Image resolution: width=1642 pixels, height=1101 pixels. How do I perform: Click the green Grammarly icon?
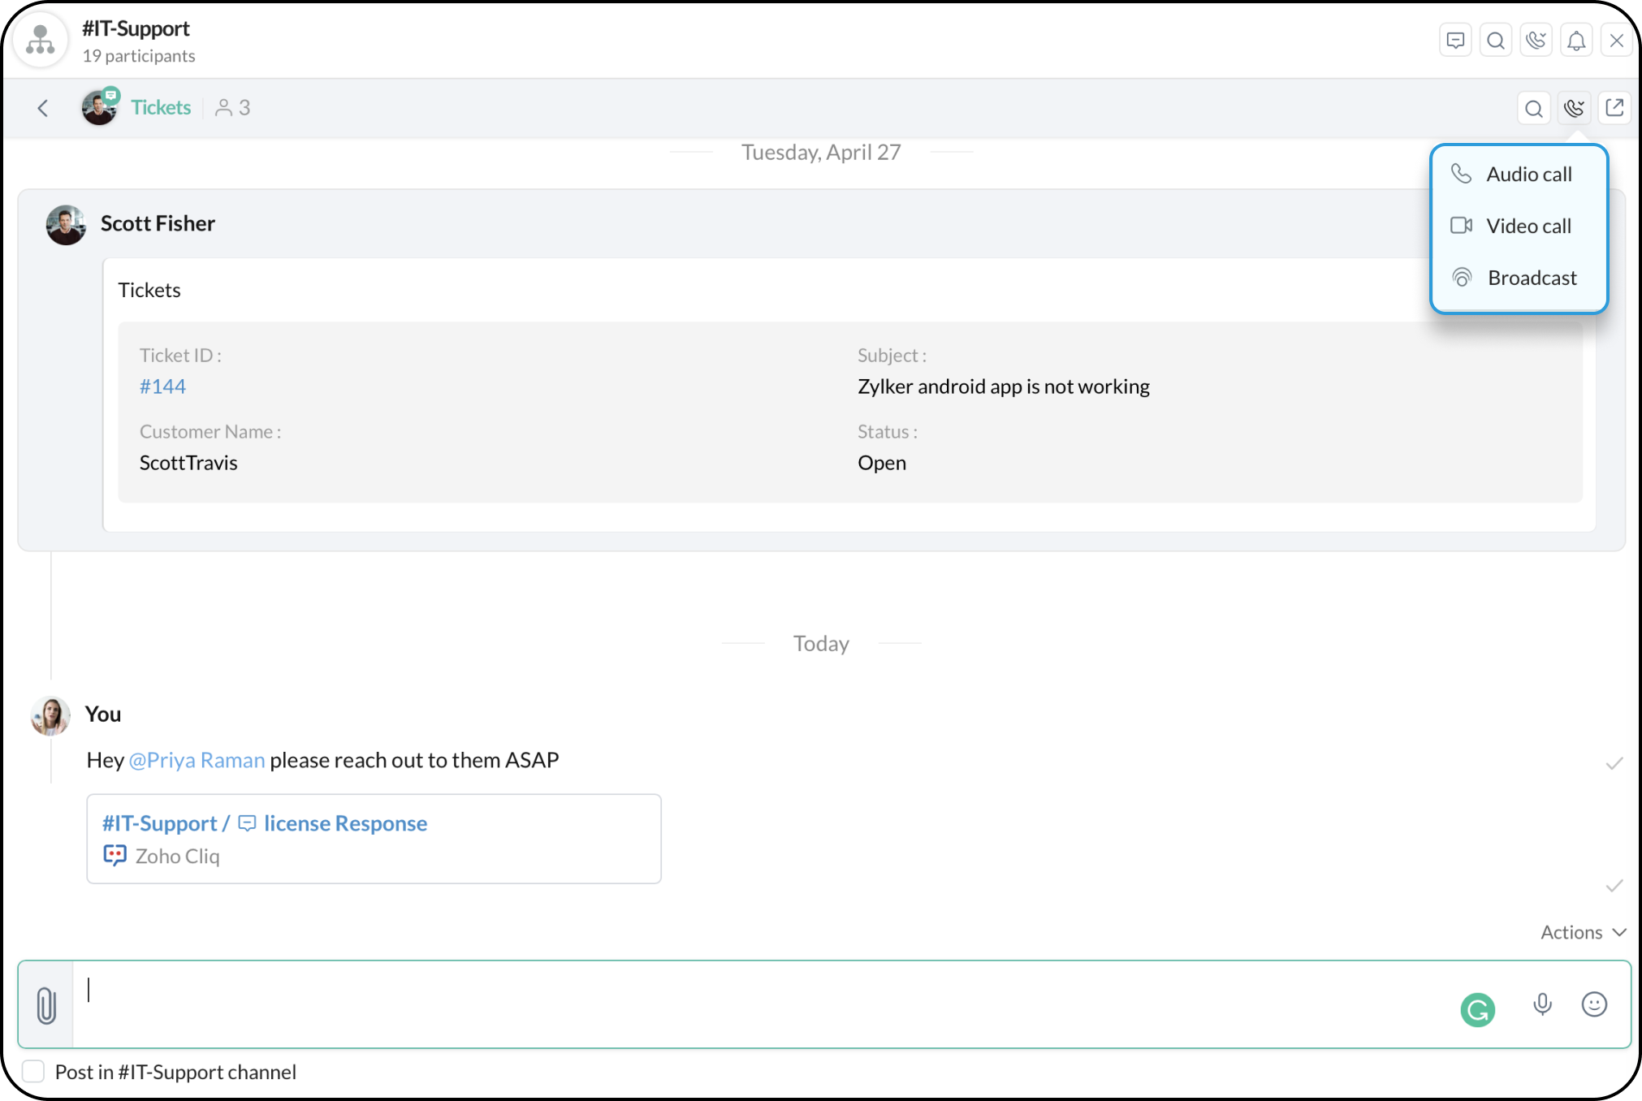click(x=1477, y=1009)
